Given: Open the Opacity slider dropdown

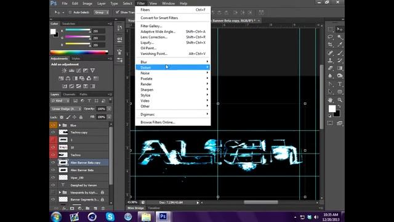Looking at the screenshot, I should 110,109.
